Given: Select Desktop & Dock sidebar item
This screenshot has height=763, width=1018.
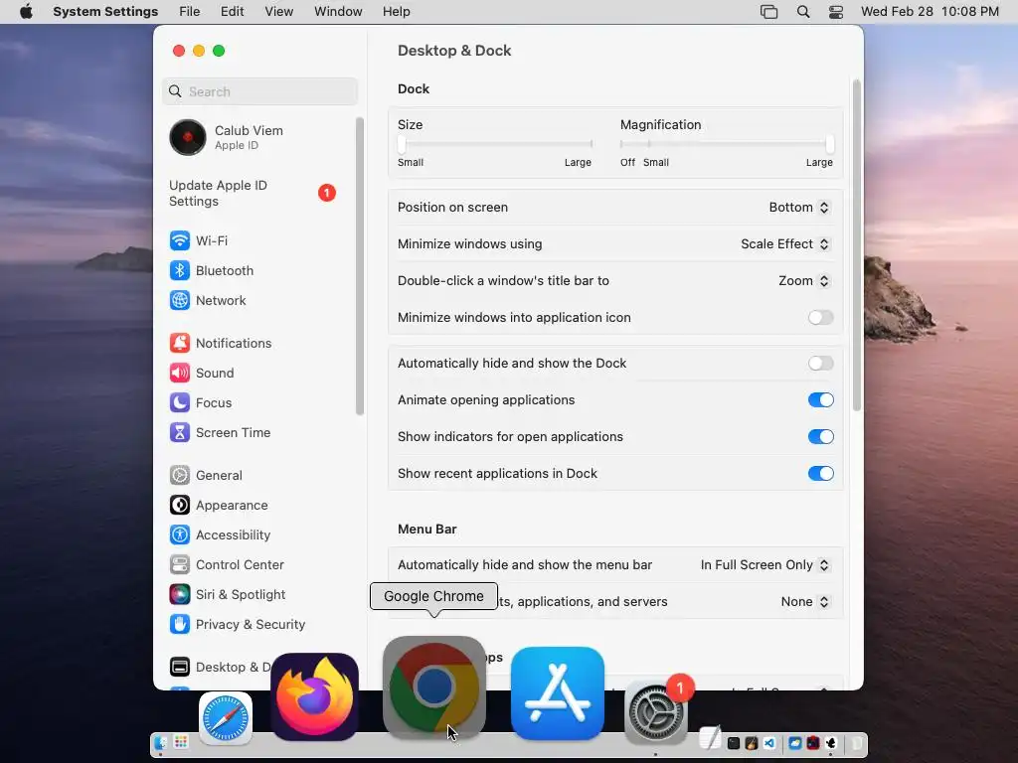Looking at the screenshot, I should click(x=220, y=667).
